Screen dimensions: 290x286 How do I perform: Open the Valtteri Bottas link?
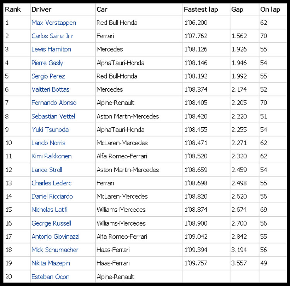[50, 89]
